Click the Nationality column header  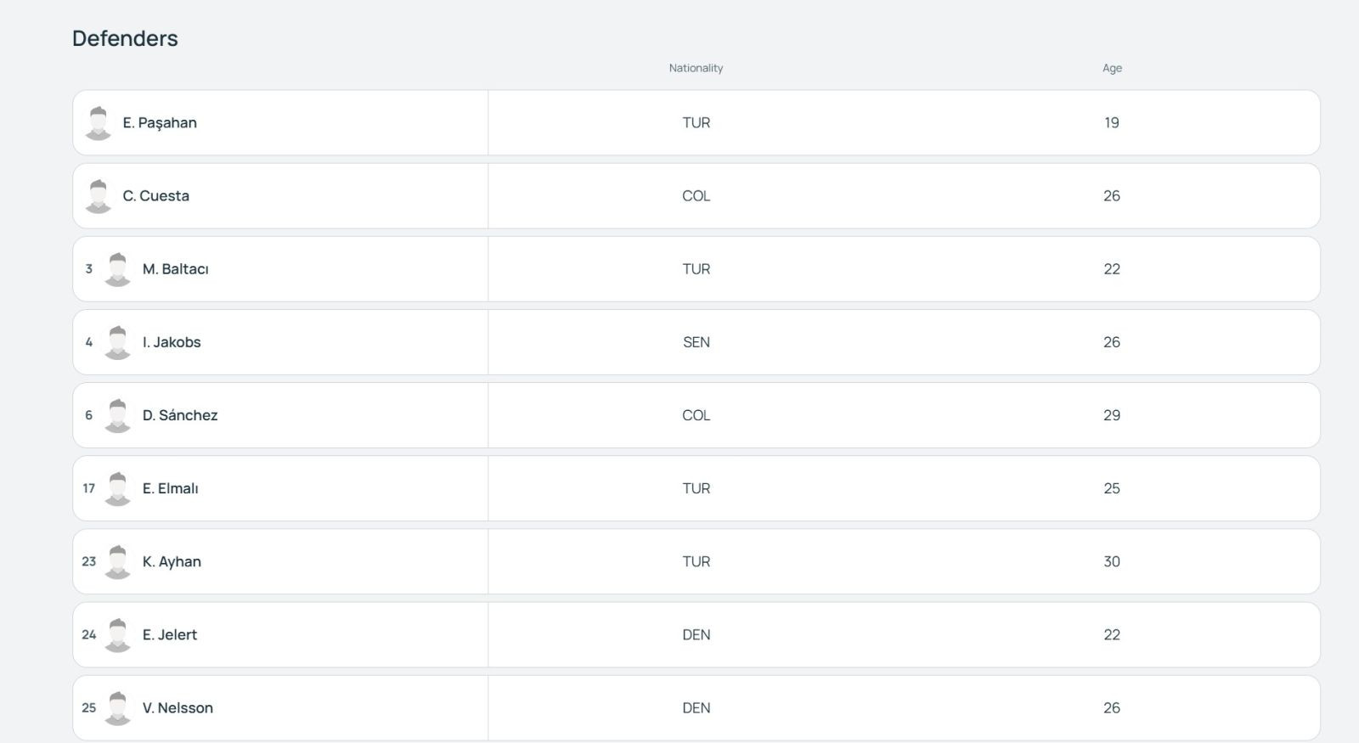pyautogui.click(x=696, y=68)
